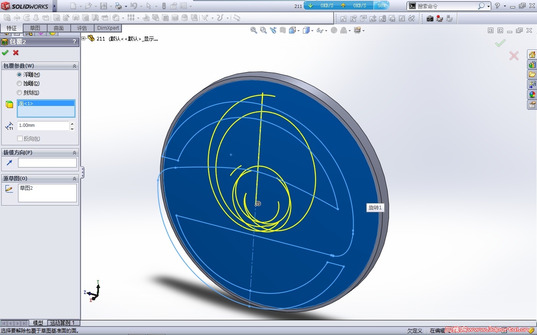This screenshot has height=335, width=537.
Task: Select the 刻划(S) scribe radio option
Action: 19,93
